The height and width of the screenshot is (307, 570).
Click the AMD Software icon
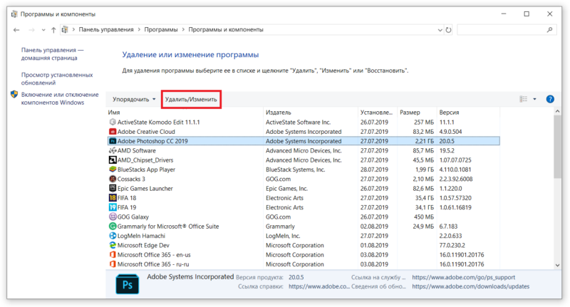(113, 150)
